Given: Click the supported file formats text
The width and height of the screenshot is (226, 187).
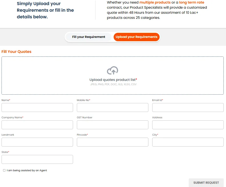Looking at the screenshot, I should 113,84.
